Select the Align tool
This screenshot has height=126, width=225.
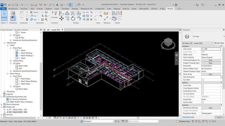61,13
